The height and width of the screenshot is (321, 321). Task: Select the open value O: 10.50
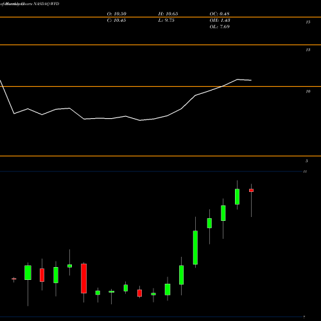(x=117, y=14)
